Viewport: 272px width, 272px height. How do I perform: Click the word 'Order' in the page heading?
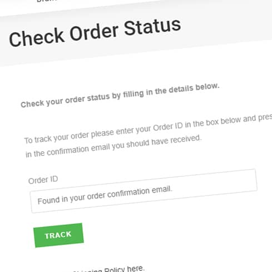coord(94,32)
